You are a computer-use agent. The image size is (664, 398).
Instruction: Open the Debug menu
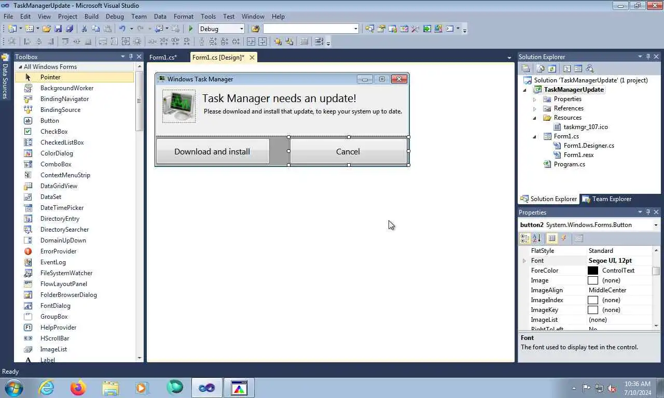click(115, 16)
